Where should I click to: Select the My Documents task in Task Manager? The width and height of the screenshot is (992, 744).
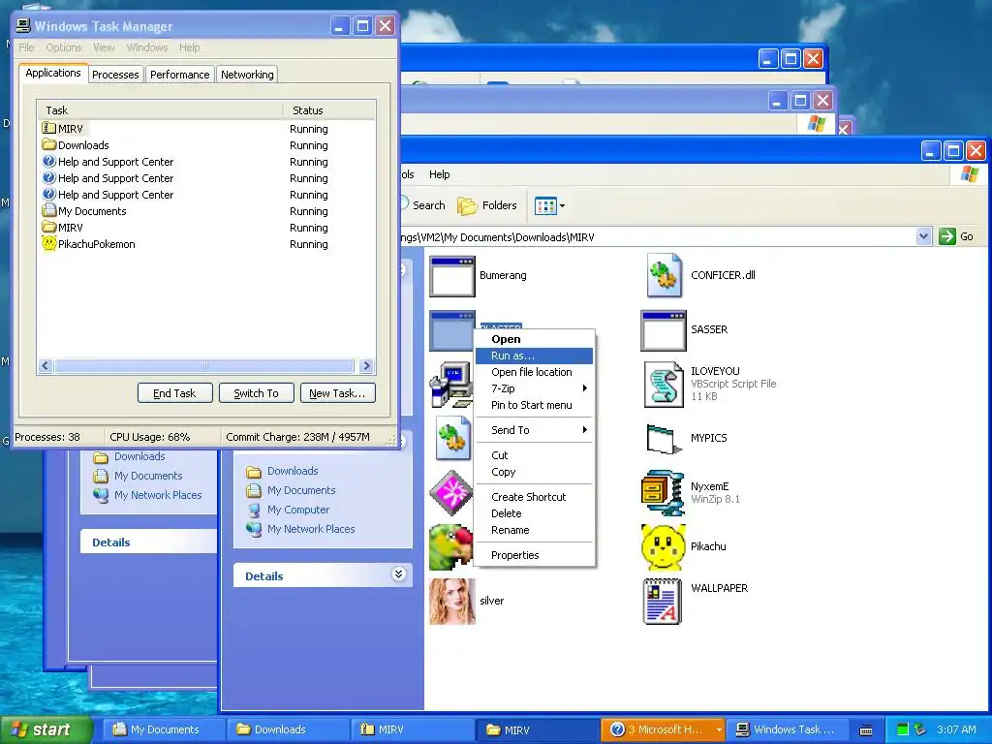[x=205, y=211]
